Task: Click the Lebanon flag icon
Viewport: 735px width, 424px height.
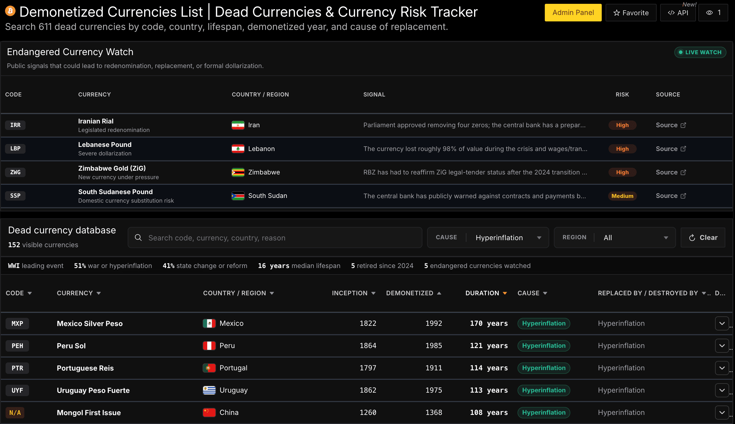Action: pyautogui.click(x=238, y=149)
